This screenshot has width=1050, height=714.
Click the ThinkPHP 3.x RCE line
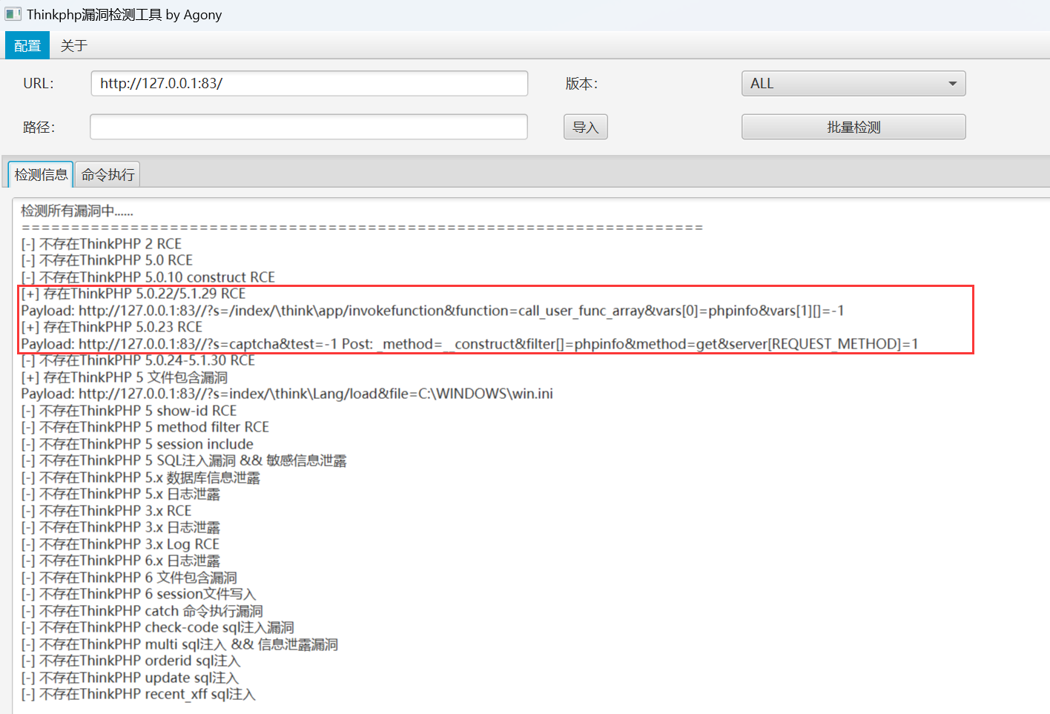tap(106, 511)
